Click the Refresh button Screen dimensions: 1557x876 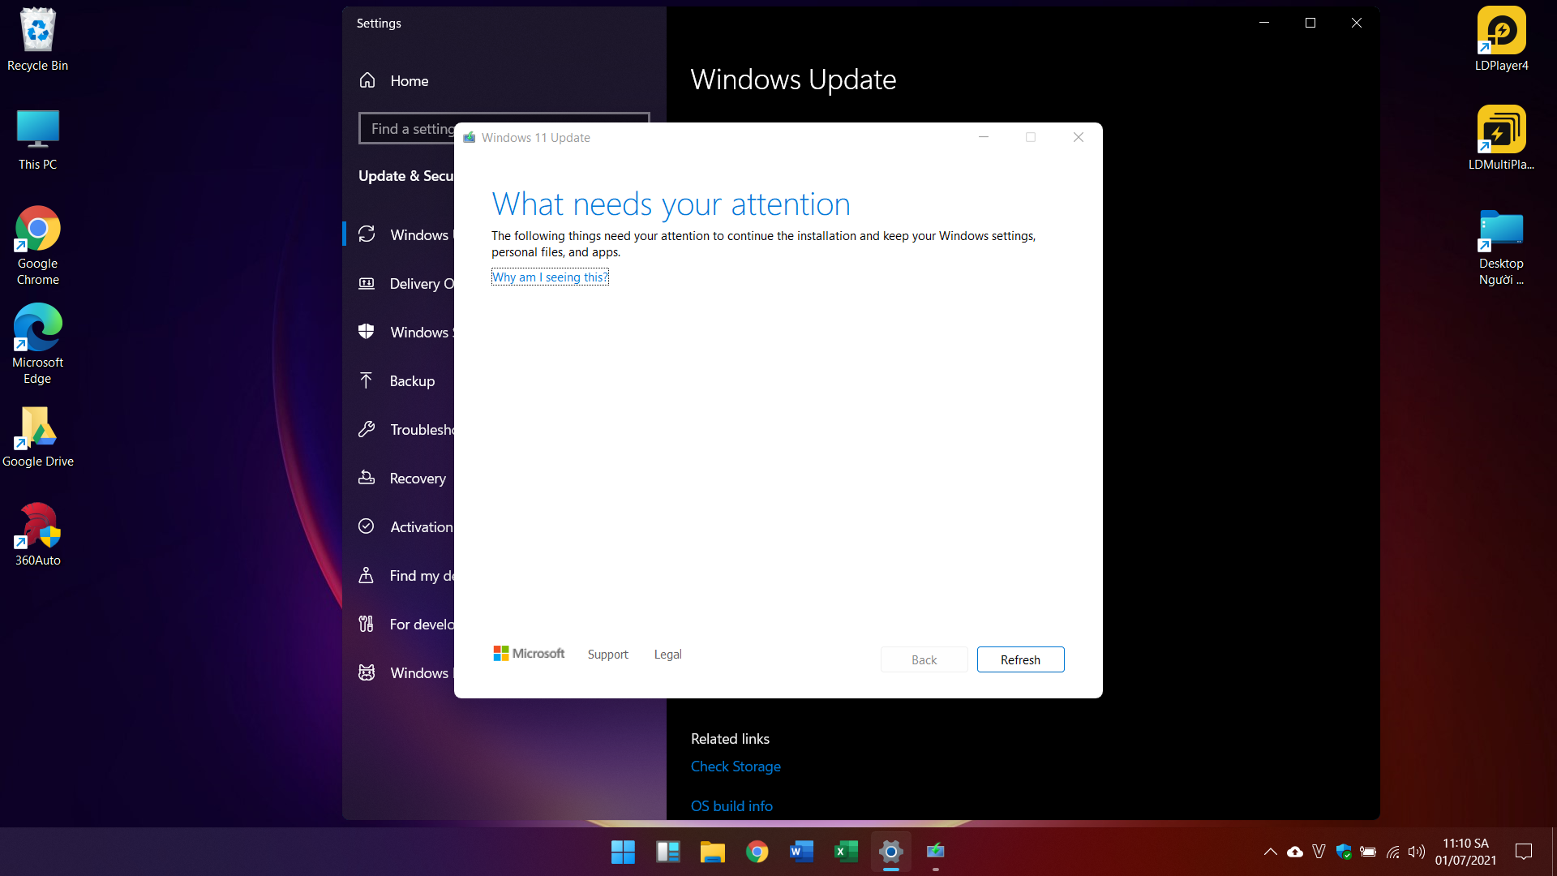(1020, 659)
